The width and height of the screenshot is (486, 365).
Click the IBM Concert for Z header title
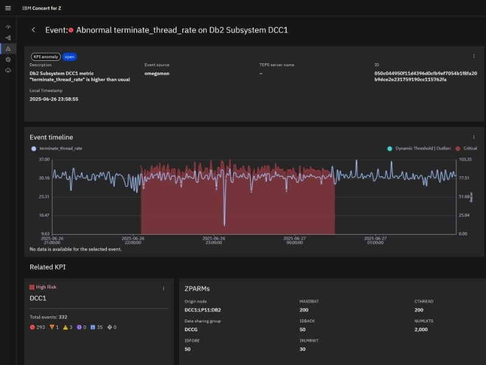pos(41,8)
